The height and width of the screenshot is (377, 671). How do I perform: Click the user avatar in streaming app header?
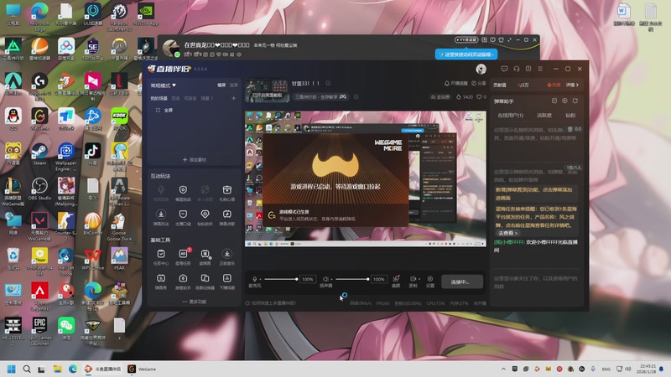point(481,69)
